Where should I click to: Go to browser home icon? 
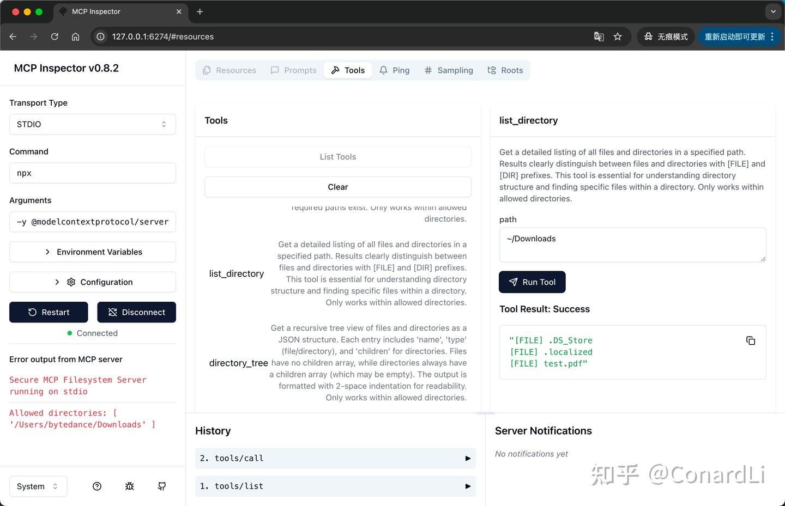75,36
